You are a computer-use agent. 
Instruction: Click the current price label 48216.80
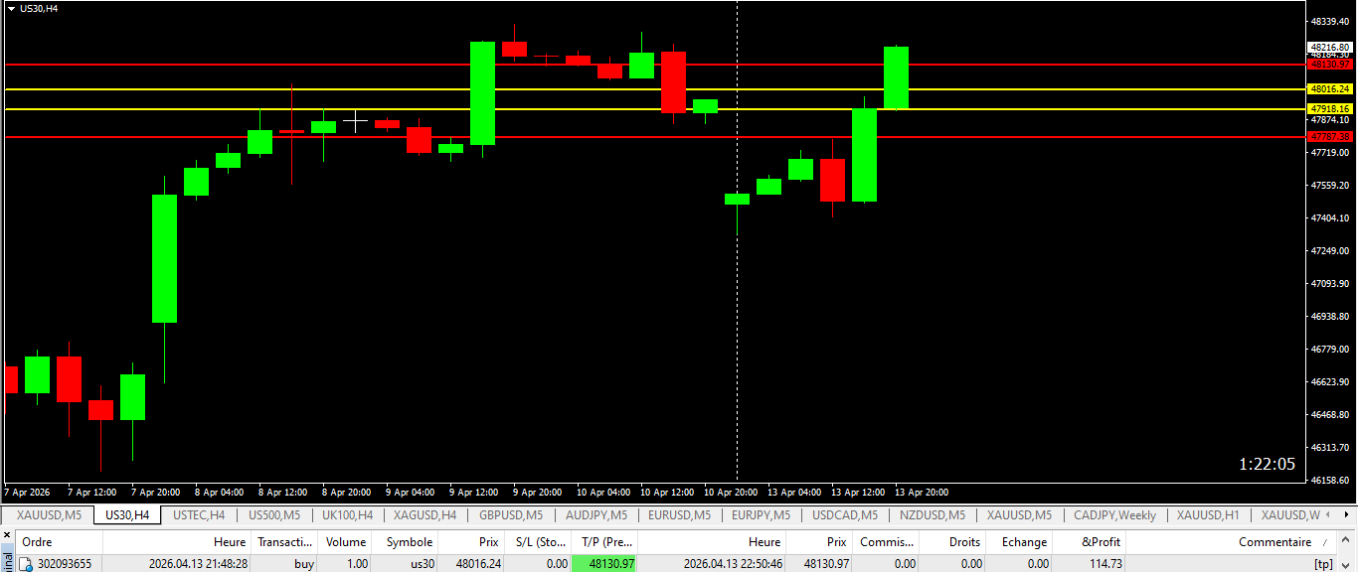1330,47
